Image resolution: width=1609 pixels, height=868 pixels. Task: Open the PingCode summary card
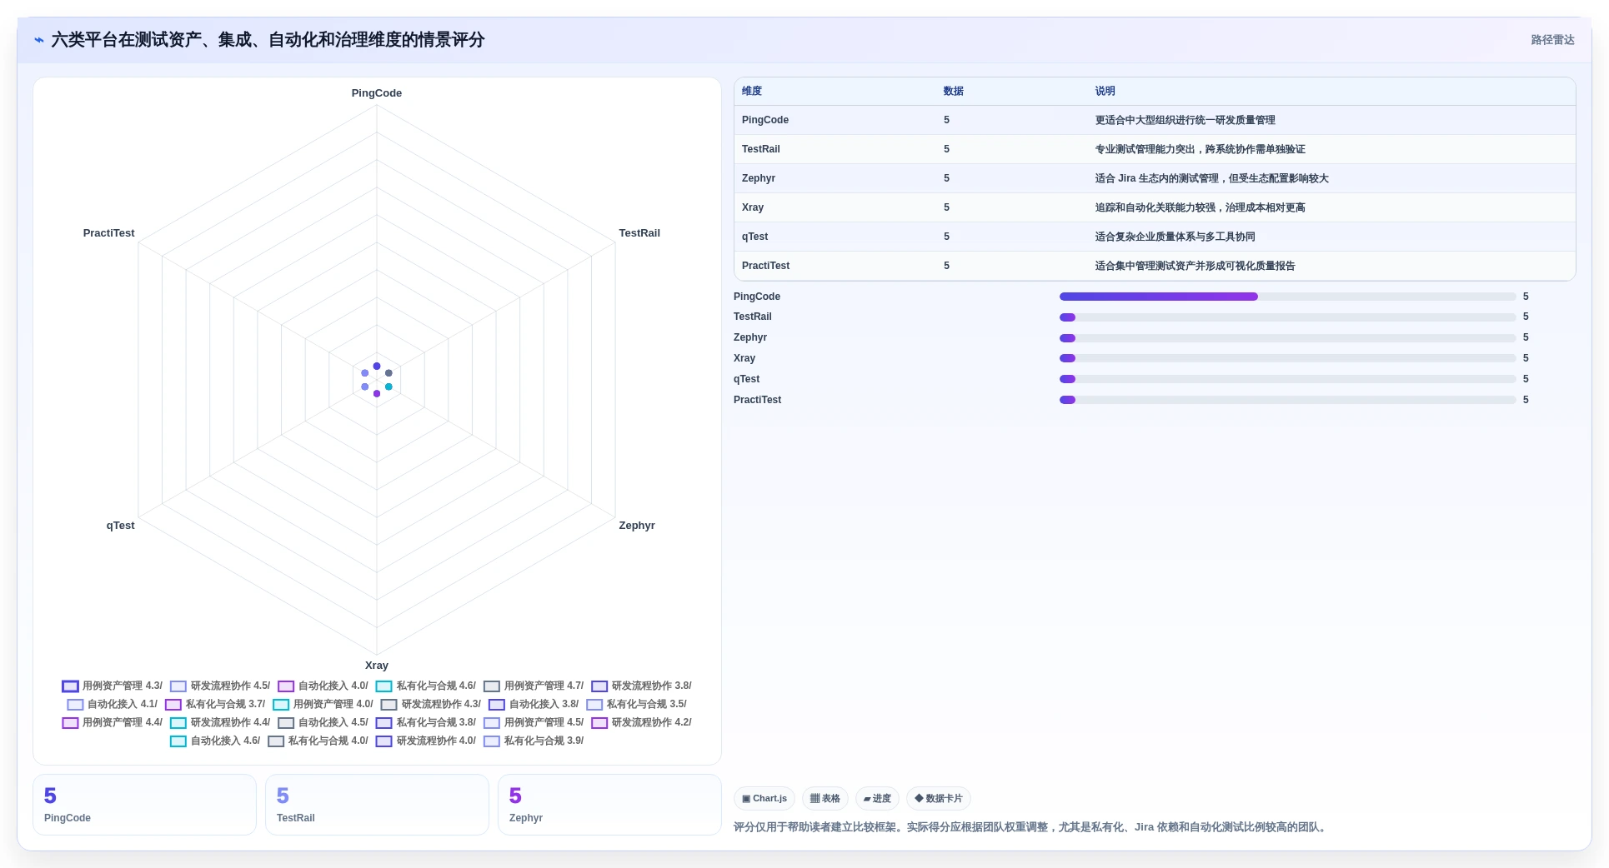(x=144, y=805)
